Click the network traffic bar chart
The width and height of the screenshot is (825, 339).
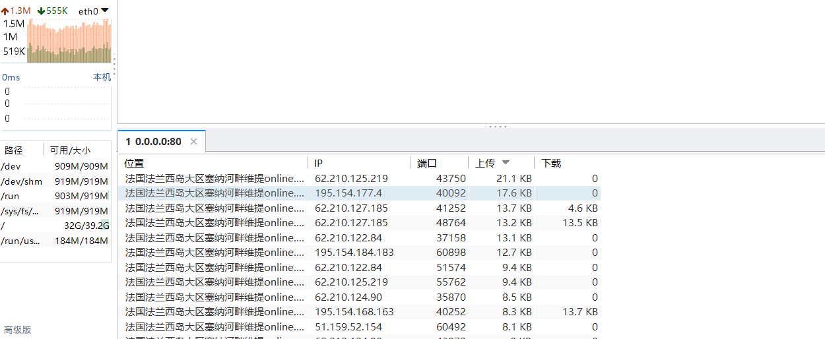click(69, 41)
